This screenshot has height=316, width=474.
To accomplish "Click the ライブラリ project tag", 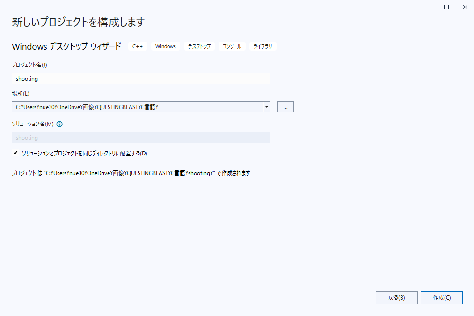I will 262,46.
